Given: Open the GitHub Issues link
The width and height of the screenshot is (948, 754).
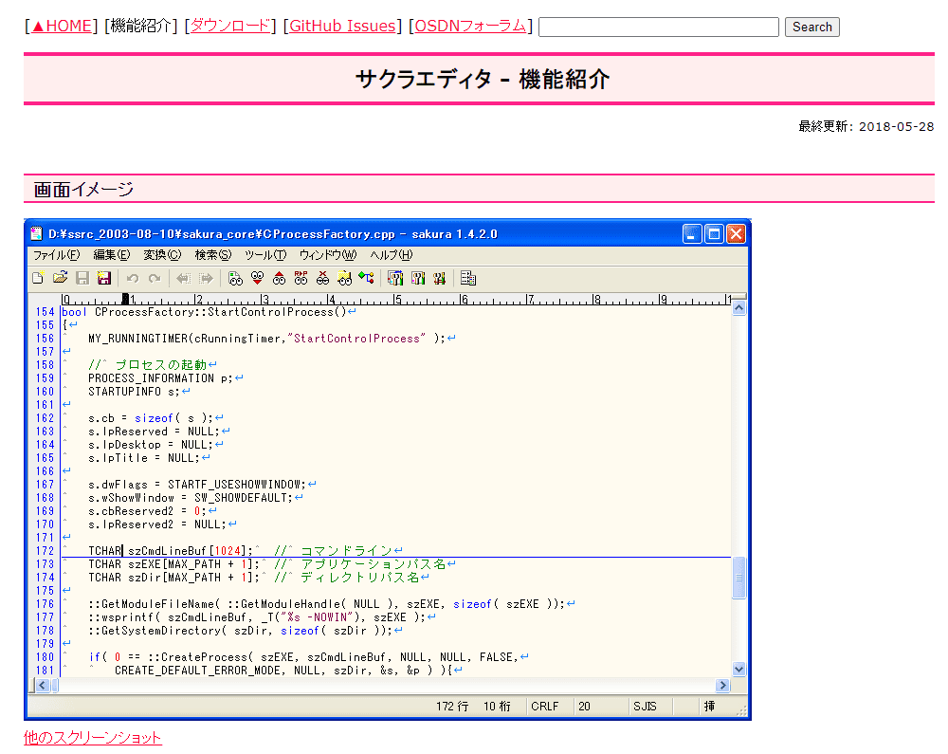Looking at the screenshot, I should [342, 26].
